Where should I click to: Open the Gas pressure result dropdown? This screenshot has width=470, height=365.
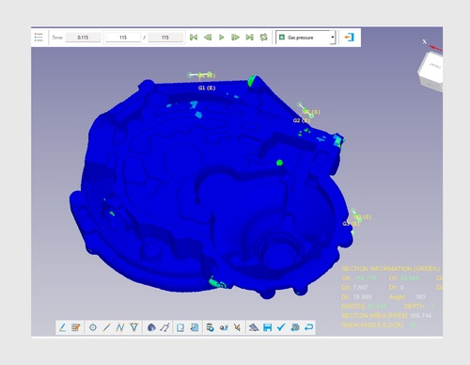click(x=305, y=38)
